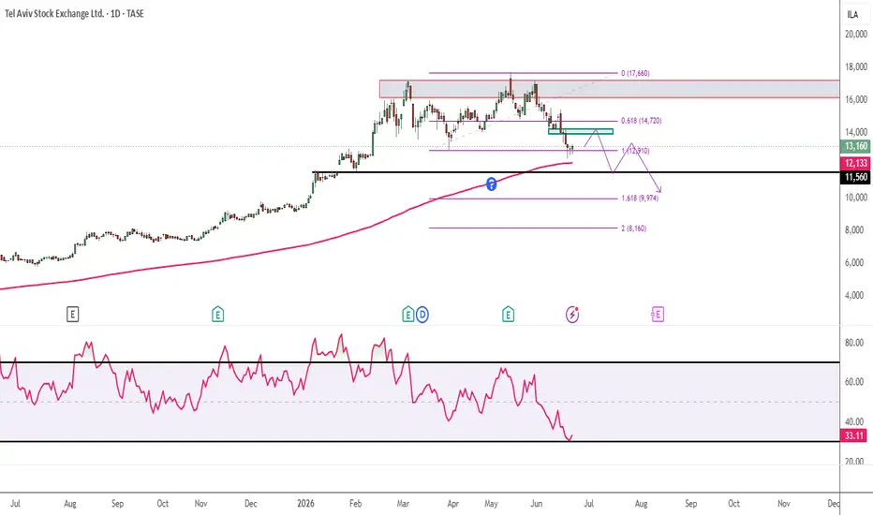Click the 18,000 price axis label

[856, 66]
